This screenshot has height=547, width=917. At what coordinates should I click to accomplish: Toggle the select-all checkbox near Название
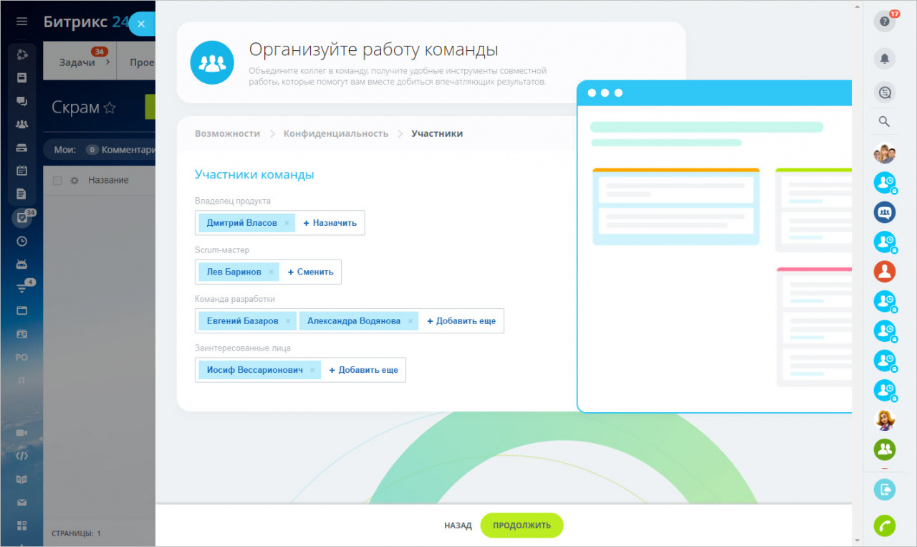click(x=57, y=181)
